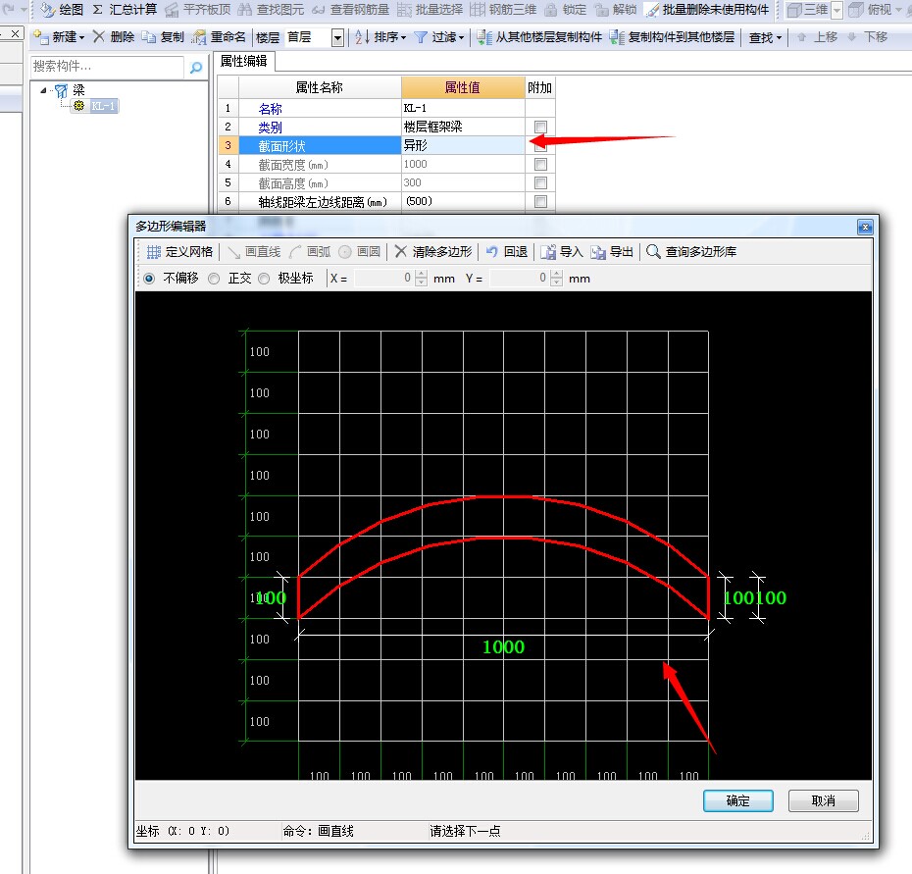Click the 属性值 column header
The image size is (912, 874).
tap(463, 87)
